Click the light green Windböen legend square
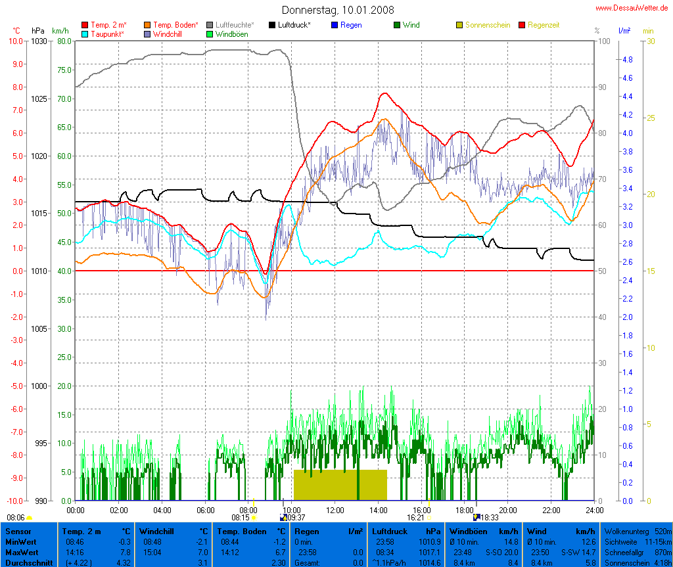This screenshot has width=673, height=567. coord(210,34)
